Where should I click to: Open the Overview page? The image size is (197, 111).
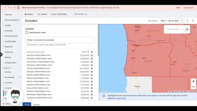point(8,15)
